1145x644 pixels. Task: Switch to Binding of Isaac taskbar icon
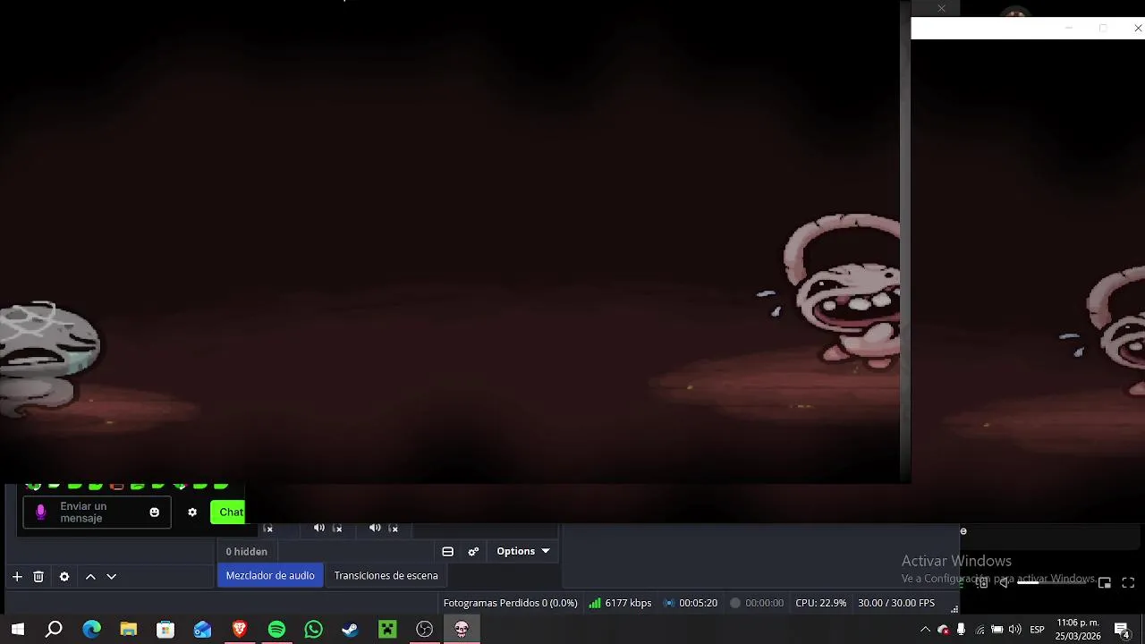pyautogui.click(x=462, y=630)
